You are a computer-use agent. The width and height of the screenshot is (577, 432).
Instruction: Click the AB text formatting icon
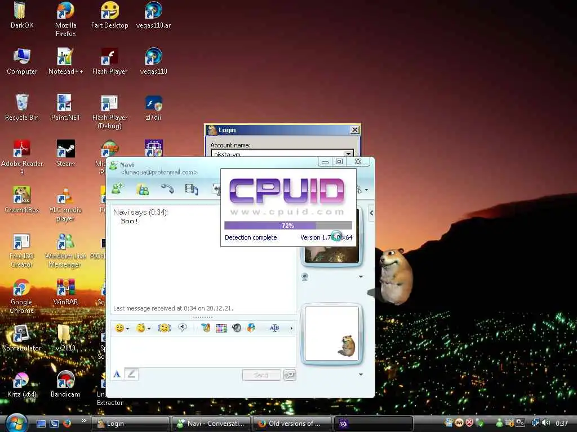point(274,328)
